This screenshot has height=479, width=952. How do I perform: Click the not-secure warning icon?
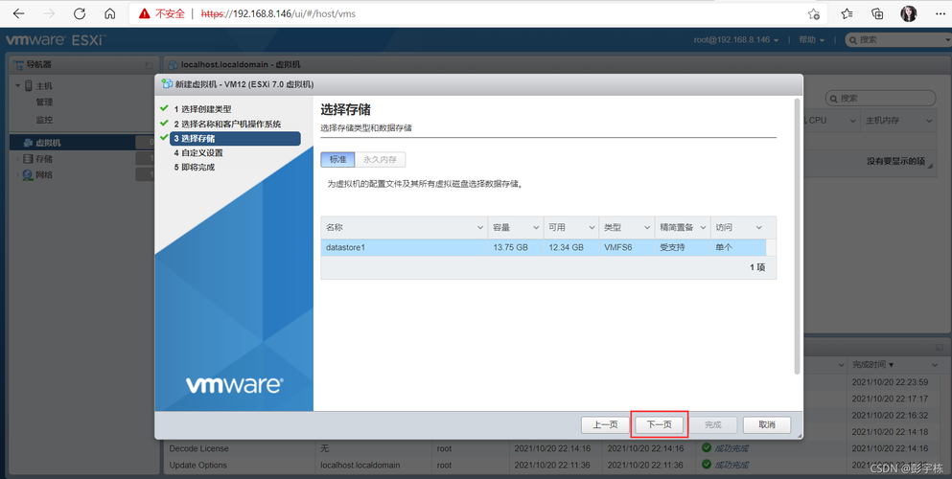point(144,14)
